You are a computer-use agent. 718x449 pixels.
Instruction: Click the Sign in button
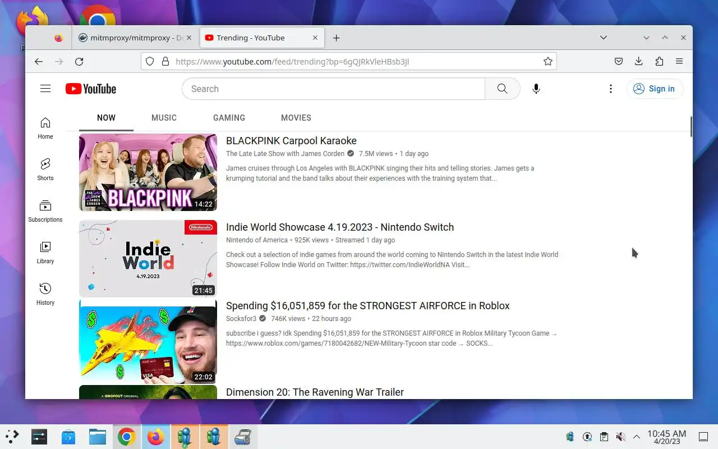[655, 89]
